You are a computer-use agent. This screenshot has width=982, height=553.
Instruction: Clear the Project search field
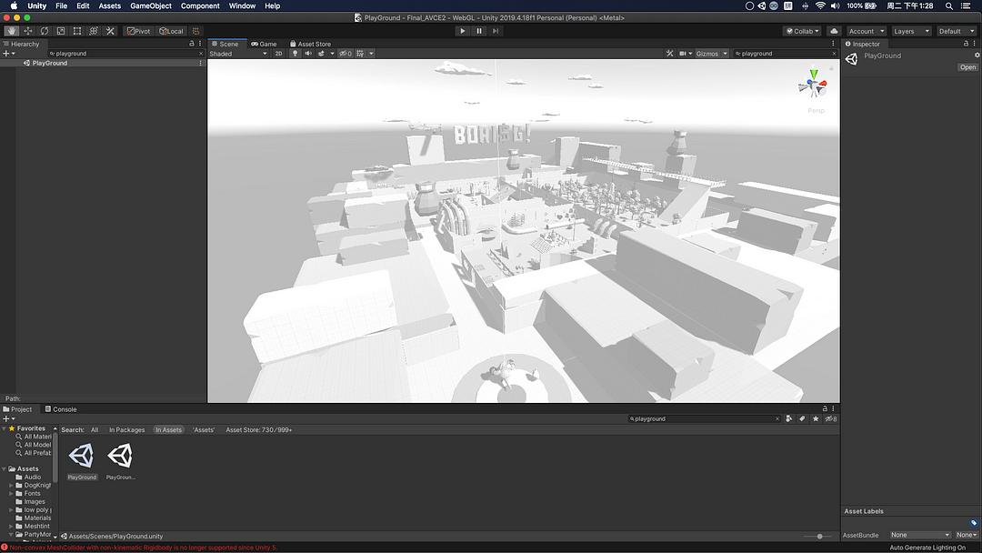[x=777, y=418]
